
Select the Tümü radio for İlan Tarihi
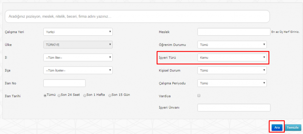click(x=45, y=96)
